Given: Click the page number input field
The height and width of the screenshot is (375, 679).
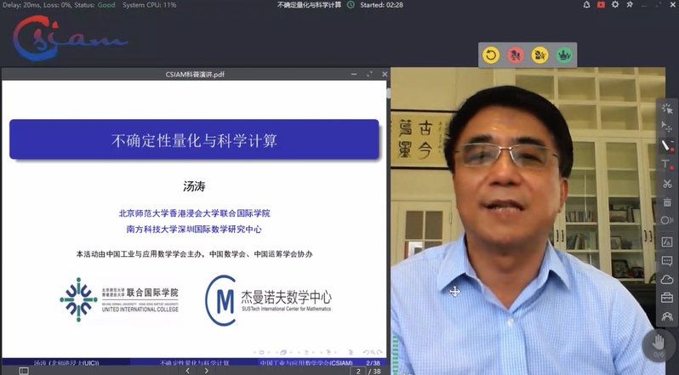Looking at the screenshot, I should coord(359,371).
